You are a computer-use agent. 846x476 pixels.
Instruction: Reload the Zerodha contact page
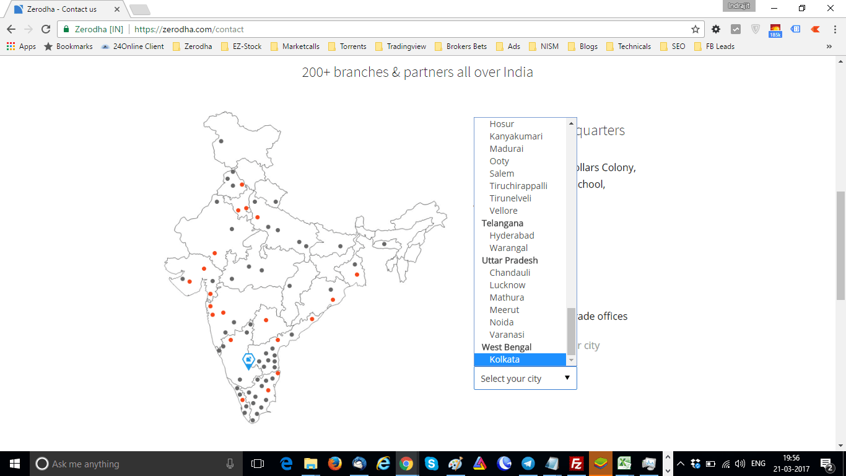(x=46, y=29)
